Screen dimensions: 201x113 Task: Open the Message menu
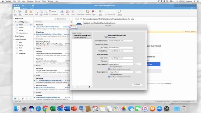tap(30, 1)
